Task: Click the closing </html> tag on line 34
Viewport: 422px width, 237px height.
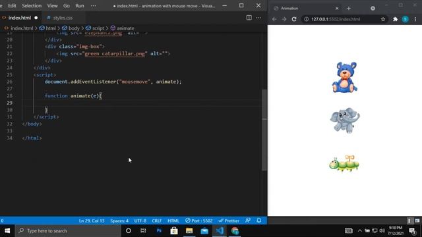Action: [32, 138]
